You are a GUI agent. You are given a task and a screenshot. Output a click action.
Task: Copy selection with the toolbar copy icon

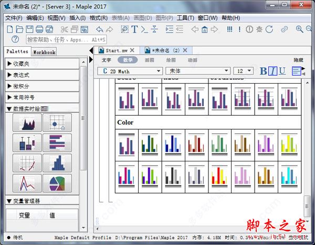[75, 29]
